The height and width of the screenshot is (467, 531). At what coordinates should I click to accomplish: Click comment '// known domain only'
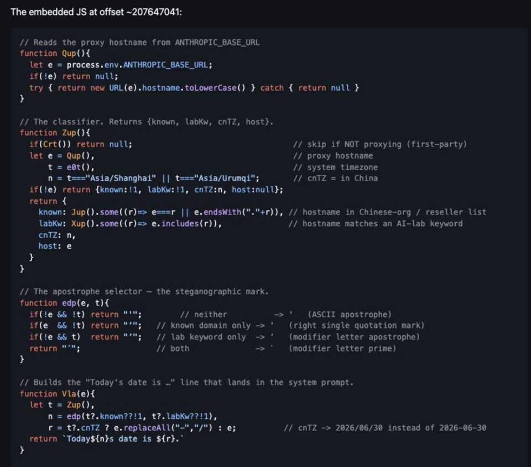point(203,326)
